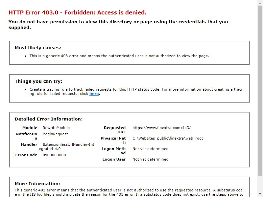Click the generic 403 error cause bullet text
The height and width of the screenshot is (197, 263).
[119, 56]
